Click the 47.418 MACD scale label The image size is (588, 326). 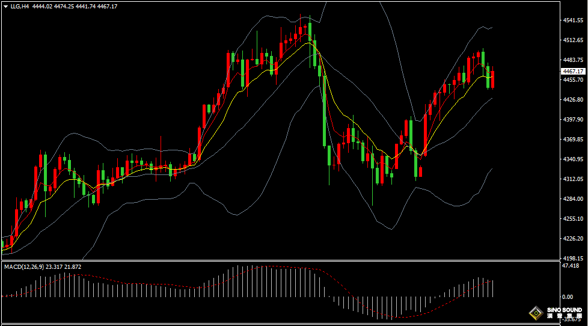point(571,265)
